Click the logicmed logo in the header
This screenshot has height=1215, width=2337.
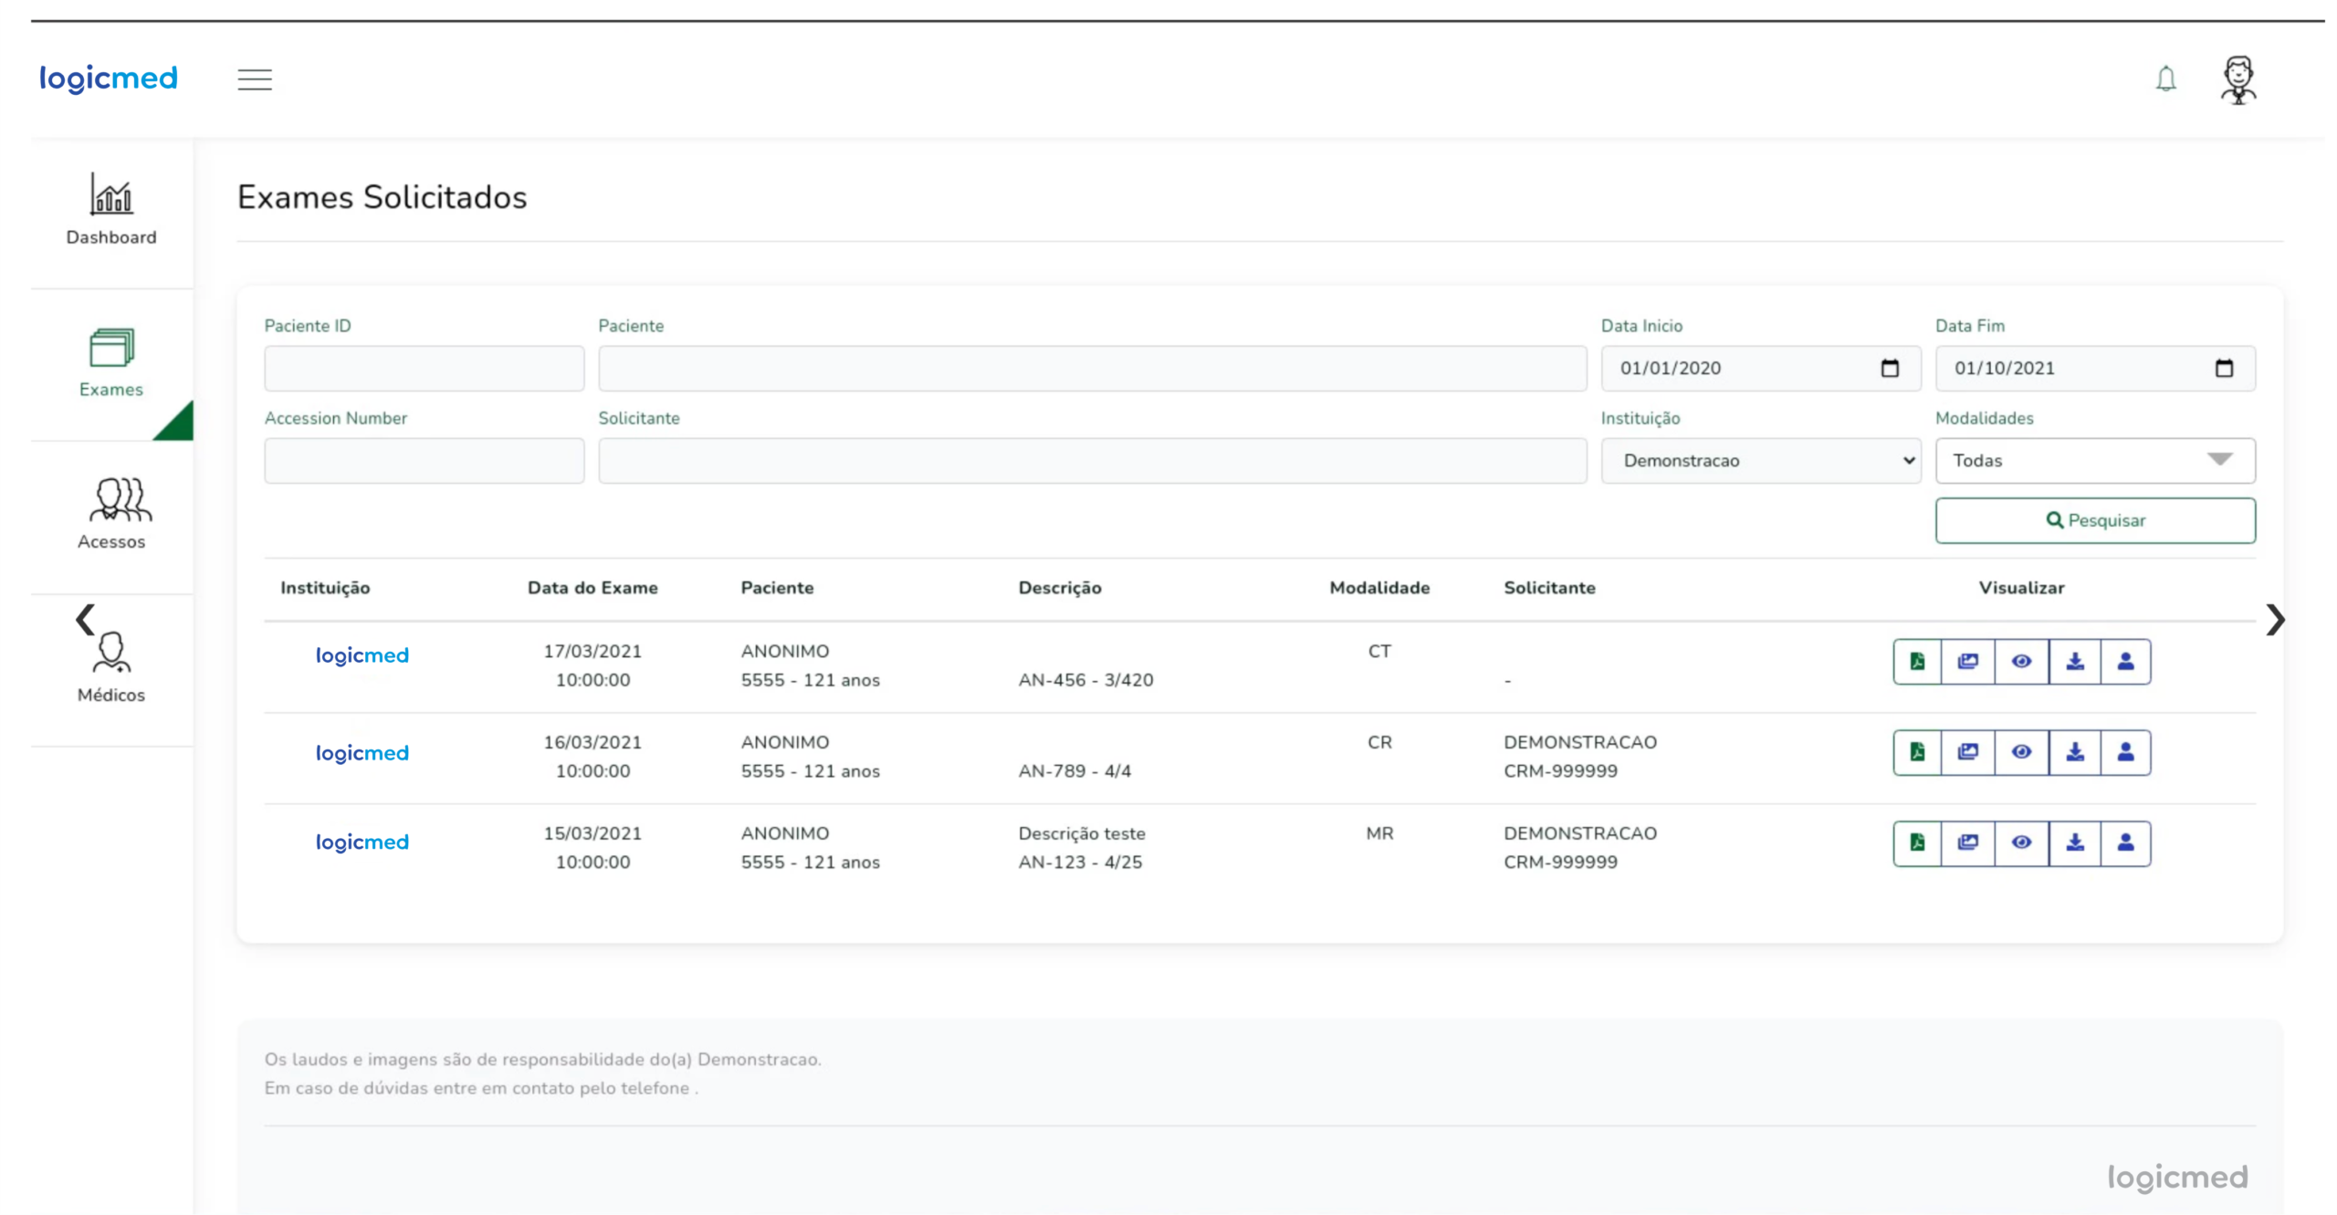pos(109,79)
